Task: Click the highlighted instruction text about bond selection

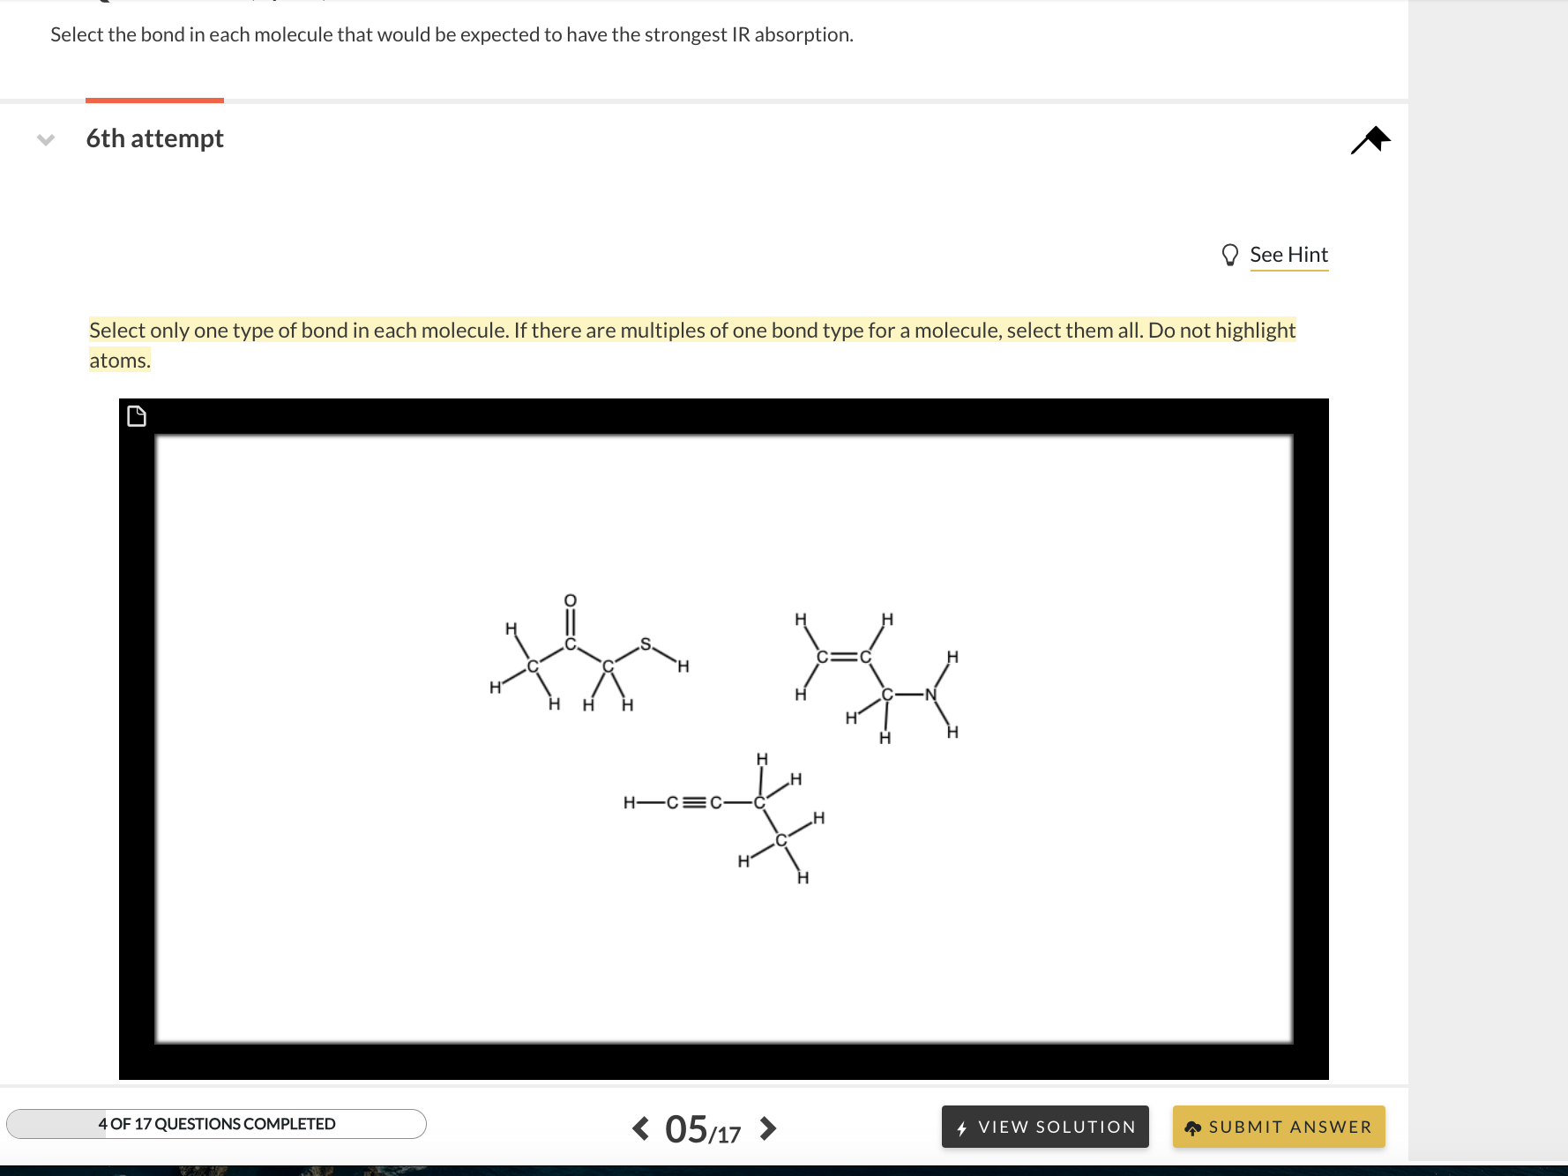Action: [x=693, y=344]
